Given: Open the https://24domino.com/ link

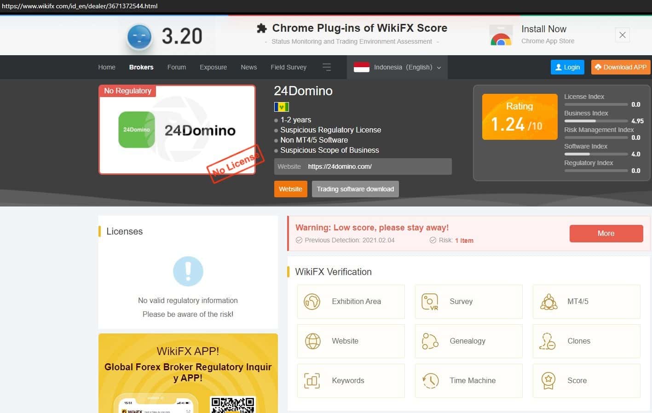Looking at the screenshot, I should pos(340,166).
